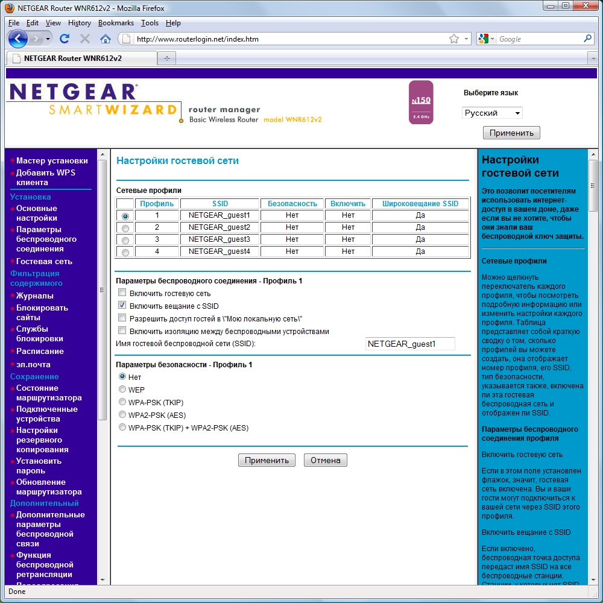
Task: Check Включить изоляцию между беспроводными устройствами
Action: click(122, 330)
